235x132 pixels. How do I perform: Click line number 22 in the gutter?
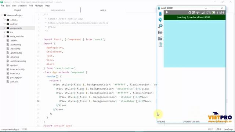(x=38, y=101)
